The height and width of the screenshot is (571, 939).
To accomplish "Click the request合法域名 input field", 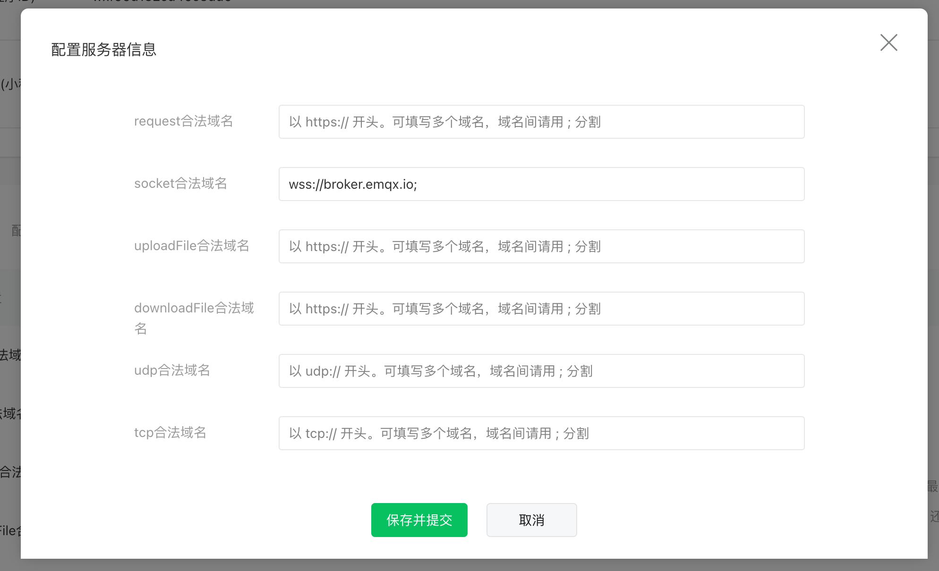I will click(541, 122).
